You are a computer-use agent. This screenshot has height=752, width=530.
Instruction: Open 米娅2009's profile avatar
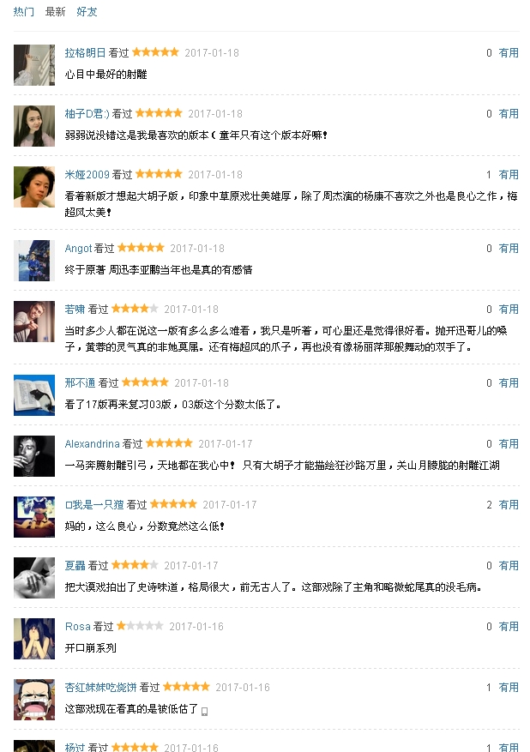(34, 187)
